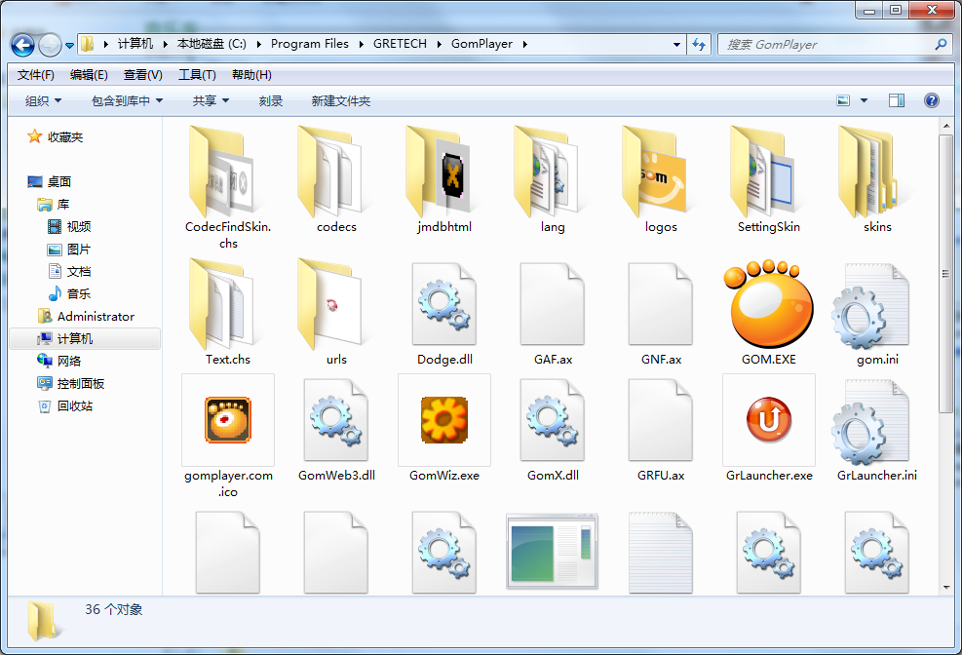Open the change view dropdown arrow

(x=864, y=100)
